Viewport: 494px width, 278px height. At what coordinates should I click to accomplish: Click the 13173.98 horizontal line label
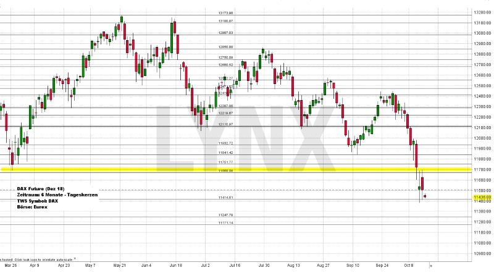[x=225, y=12]
